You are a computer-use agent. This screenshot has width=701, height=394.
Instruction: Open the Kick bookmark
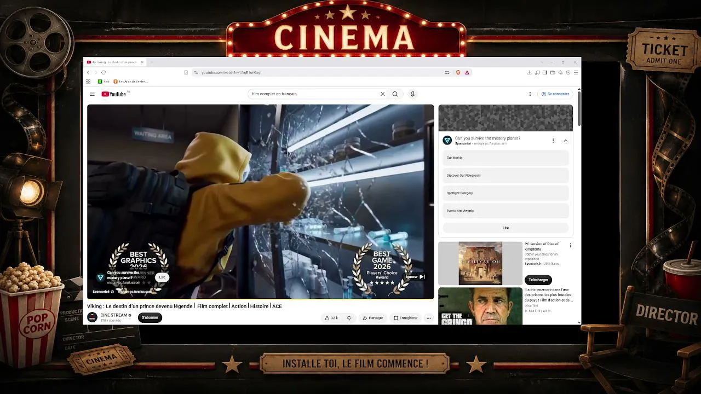102,82
